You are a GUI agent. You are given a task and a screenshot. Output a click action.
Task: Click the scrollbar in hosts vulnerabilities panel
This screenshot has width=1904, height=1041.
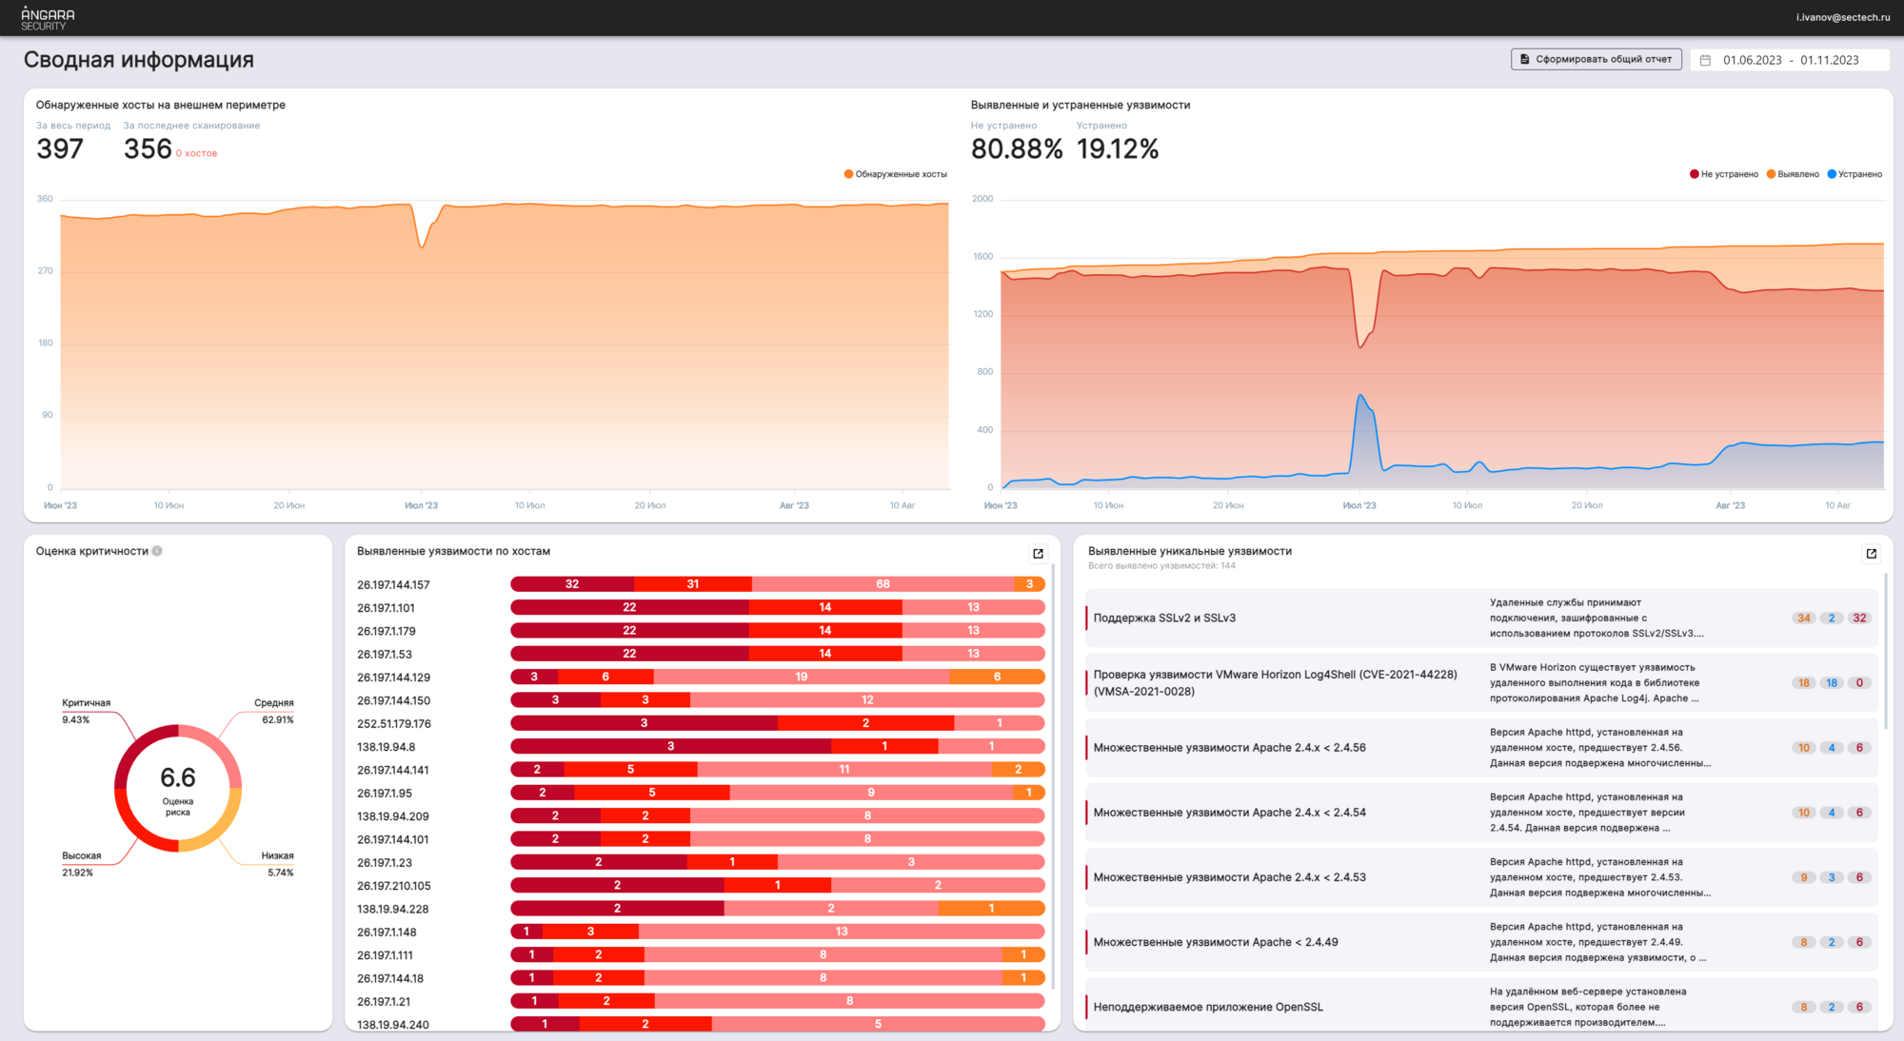click(1053, 776)
